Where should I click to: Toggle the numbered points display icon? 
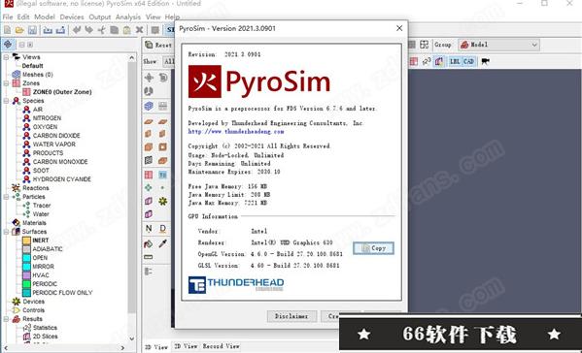(x=427, y=61)
